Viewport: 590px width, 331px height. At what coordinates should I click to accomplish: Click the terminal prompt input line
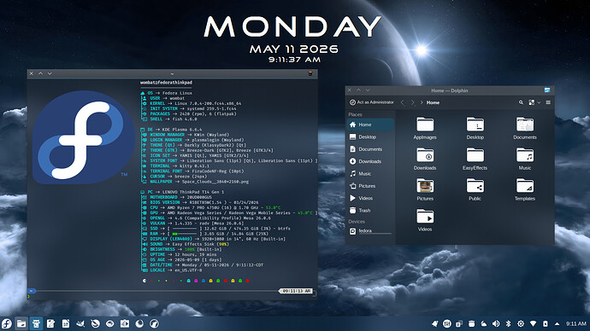click(x=172, y=297)
